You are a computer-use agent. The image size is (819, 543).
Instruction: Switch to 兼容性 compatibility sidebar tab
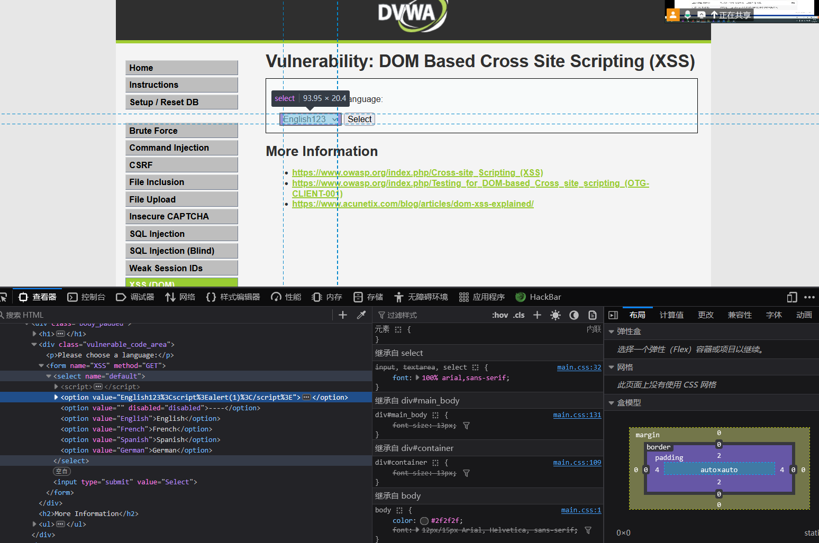point(740,315)
